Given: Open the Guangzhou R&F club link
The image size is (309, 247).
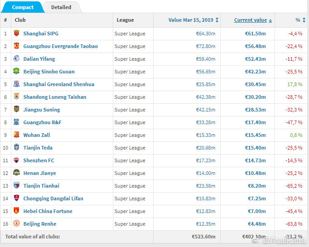Looking at the screenshot, I should (x=43, y=122).
